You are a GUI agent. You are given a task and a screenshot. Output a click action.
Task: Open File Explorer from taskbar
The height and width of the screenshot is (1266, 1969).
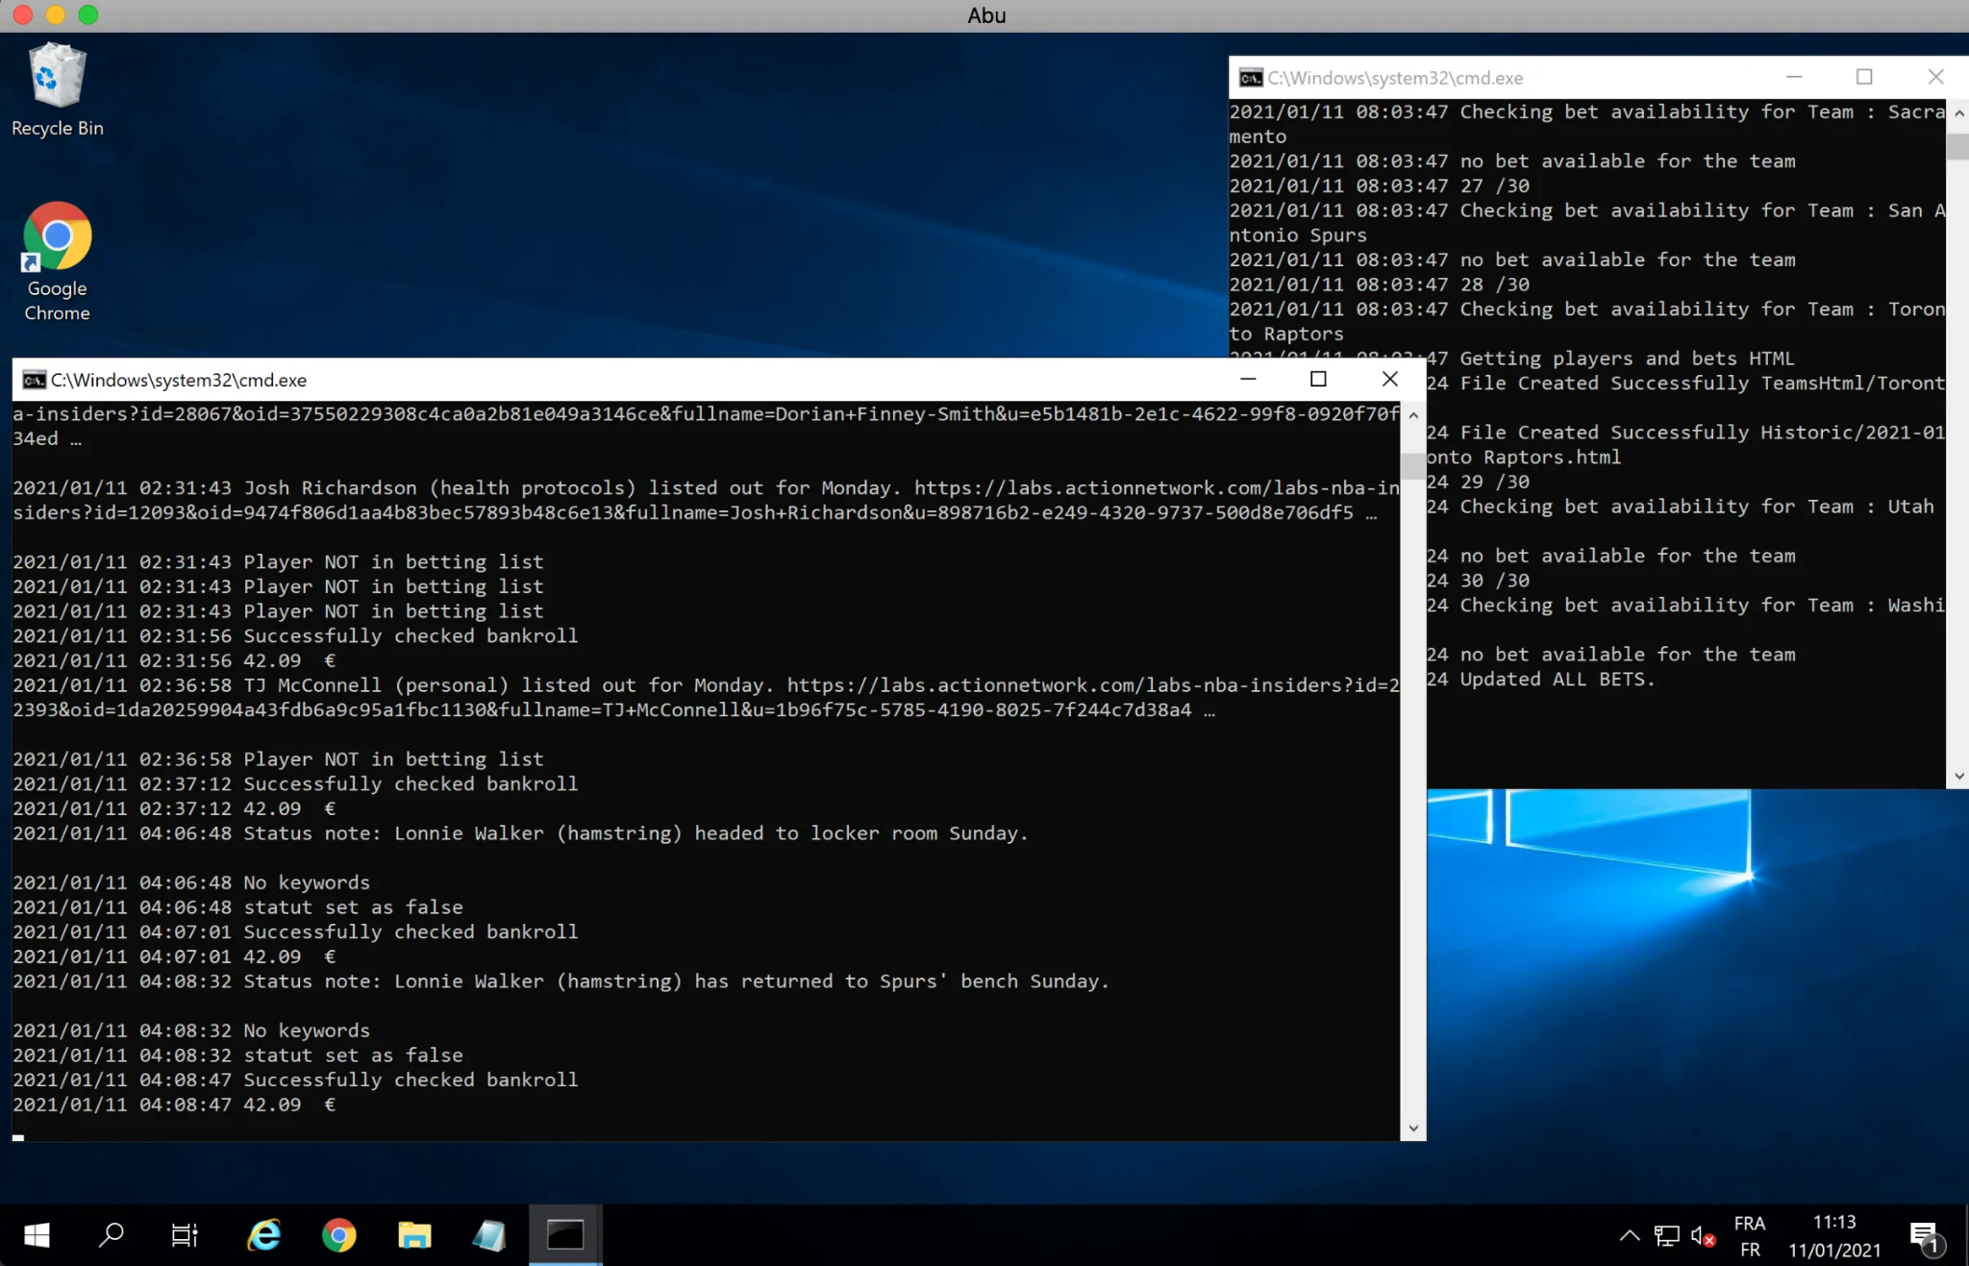414,1235
